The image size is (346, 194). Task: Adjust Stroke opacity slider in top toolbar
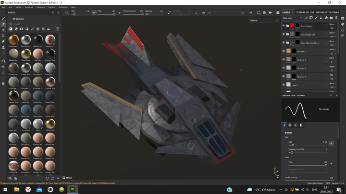(133, 14)
